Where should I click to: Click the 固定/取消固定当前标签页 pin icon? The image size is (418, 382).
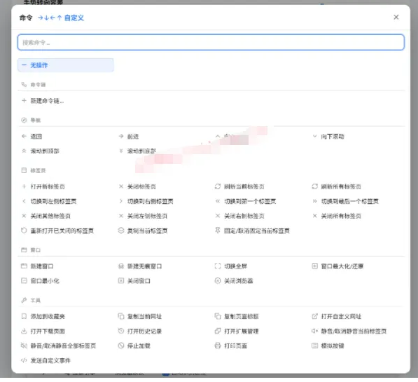pos(218,231)
